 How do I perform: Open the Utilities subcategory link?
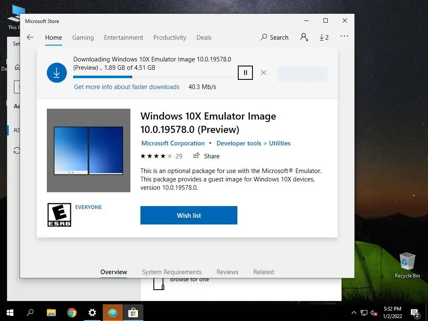point(280,143)
